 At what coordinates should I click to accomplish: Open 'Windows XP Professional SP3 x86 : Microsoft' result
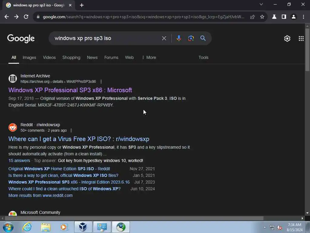click(70, 90)
